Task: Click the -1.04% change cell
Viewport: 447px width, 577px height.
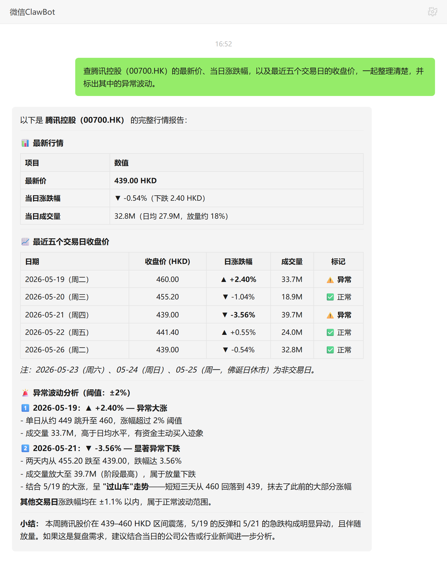Action: (238, 297)
